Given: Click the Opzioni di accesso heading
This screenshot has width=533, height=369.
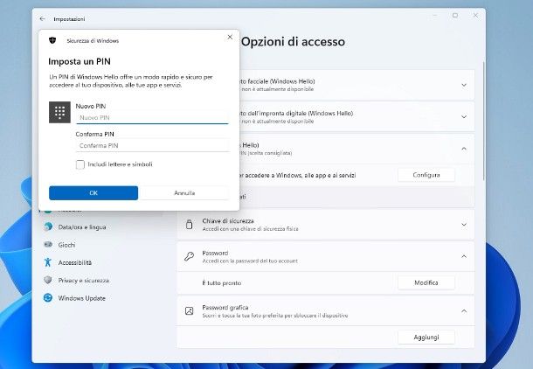Looking at the screenshot, I should tap(293, 41).
